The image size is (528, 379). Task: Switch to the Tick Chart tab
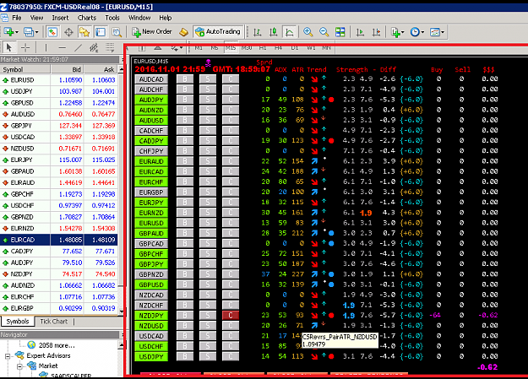click(x=54, y=322)
